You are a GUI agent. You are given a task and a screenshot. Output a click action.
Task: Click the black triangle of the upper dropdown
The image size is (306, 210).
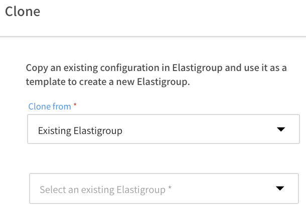click(280, 129)
